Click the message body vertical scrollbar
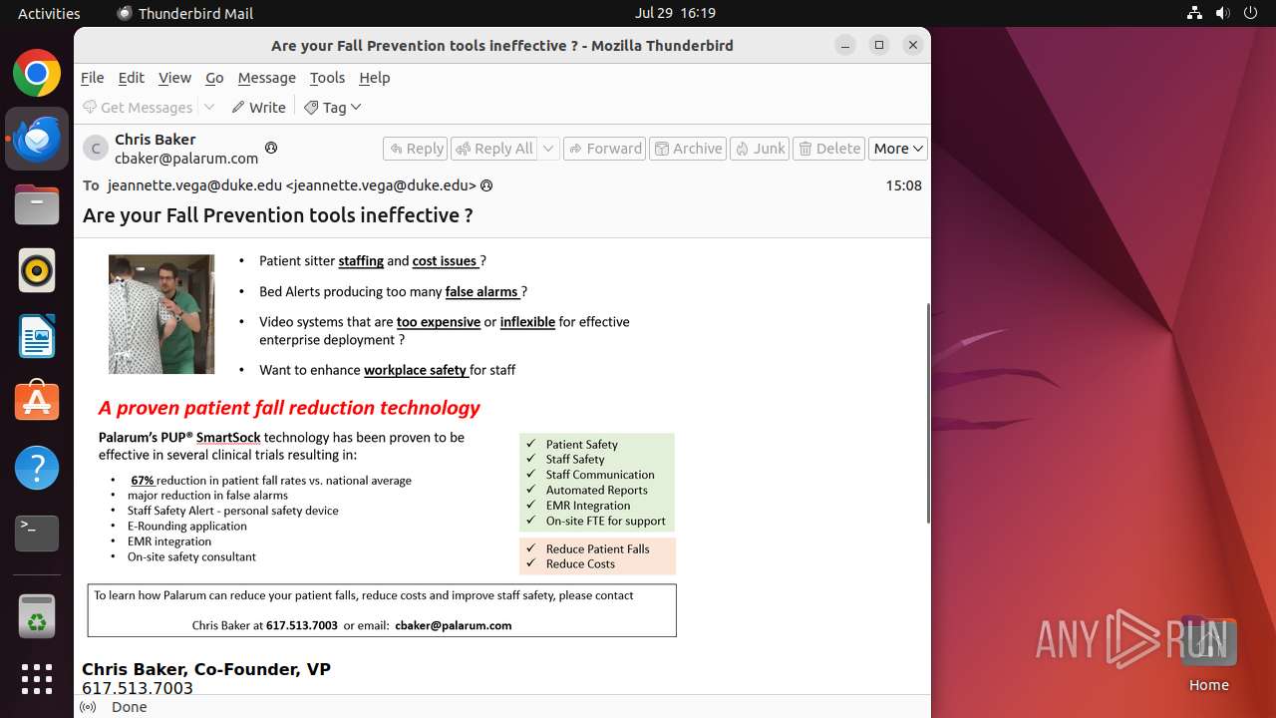This screenshot has height=718, width=1276. (x=928, y=413)
